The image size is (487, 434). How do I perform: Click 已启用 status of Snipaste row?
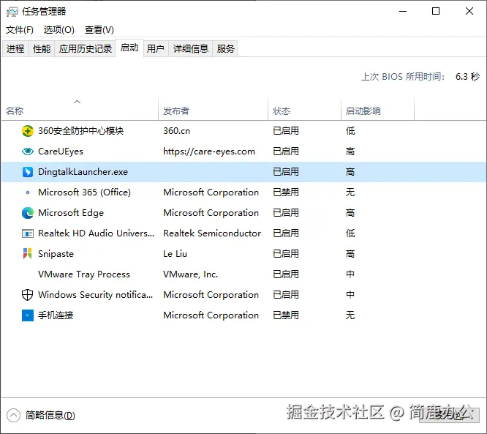click(x=286, y=254)
